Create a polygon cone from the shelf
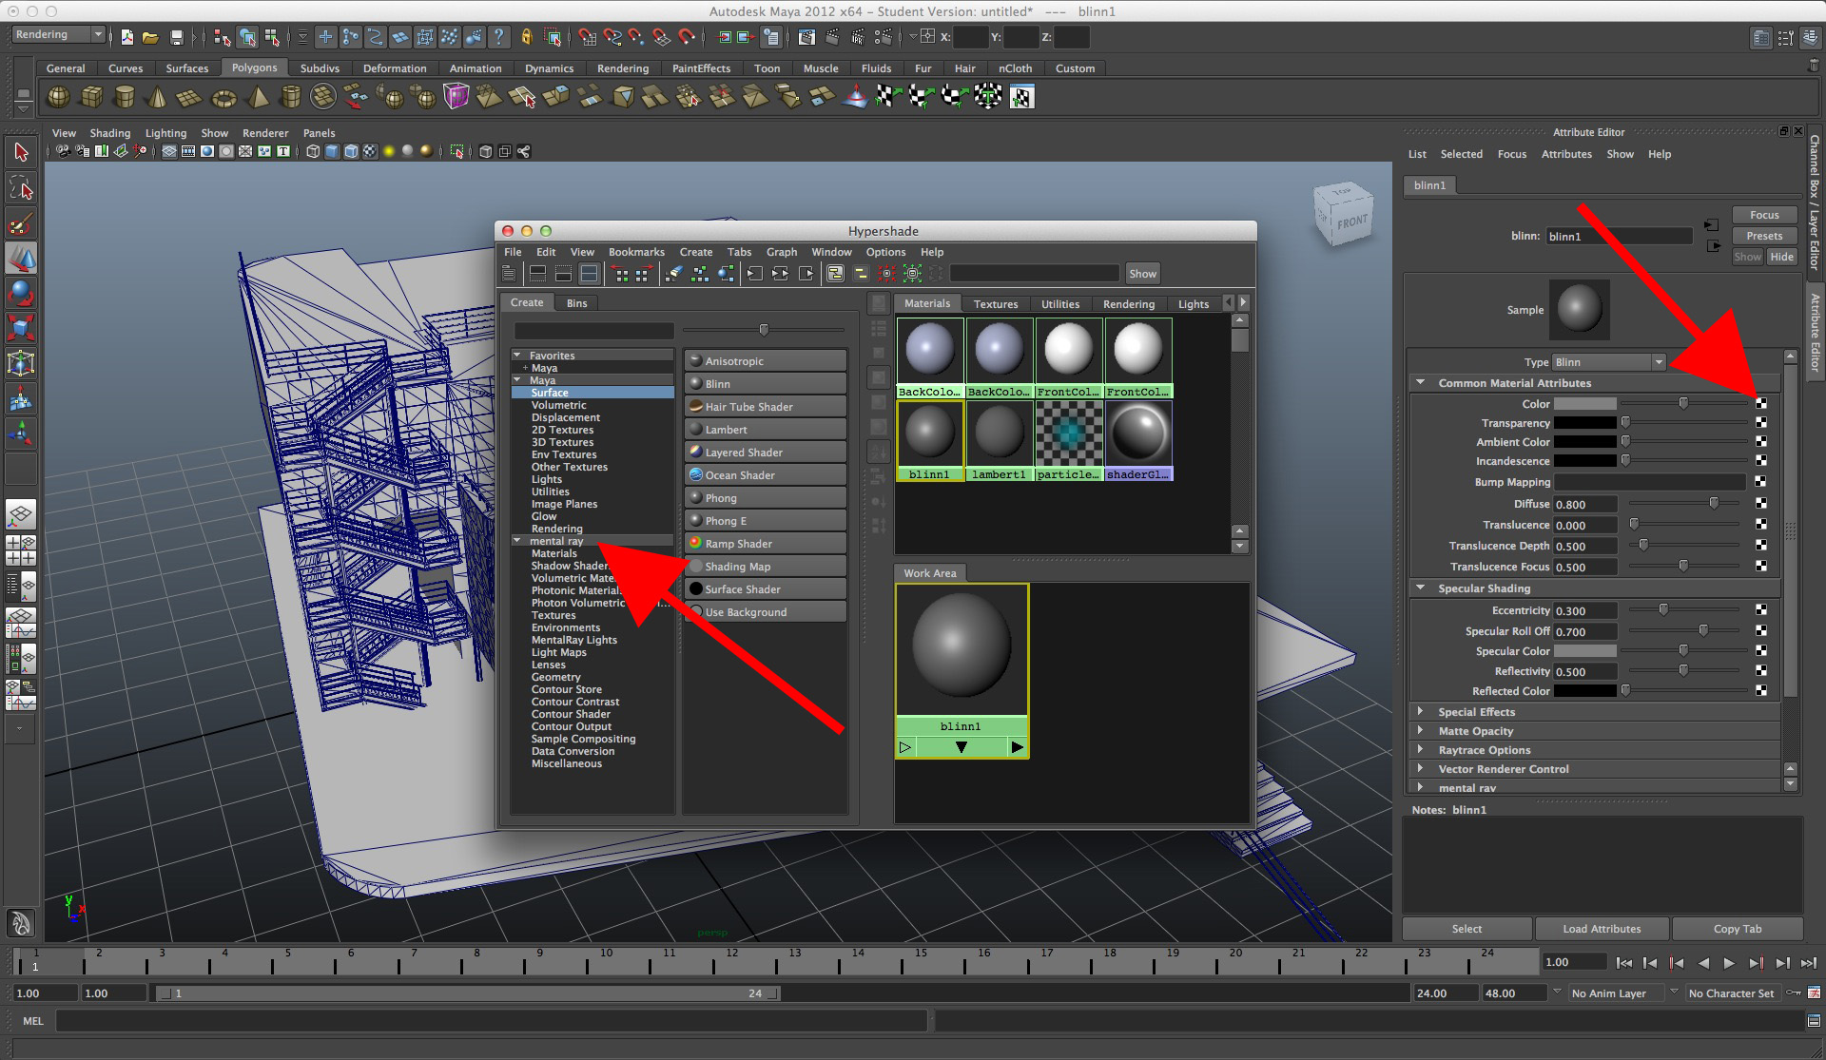Screen dimensions: 1826x1060 point(158,97)
